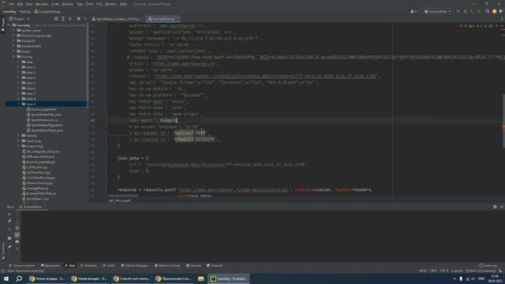Click the microphone tray icon
Screen dimensions: 505x284
coord(461,278)
